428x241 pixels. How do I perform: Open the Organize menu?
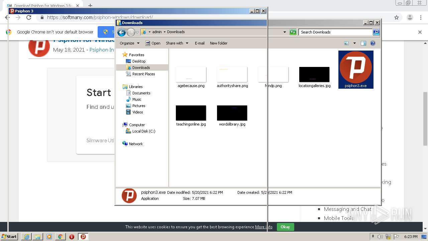click(129, 43)
